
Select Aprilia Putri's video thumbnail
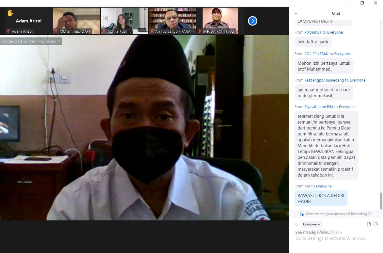coord(124,19)
